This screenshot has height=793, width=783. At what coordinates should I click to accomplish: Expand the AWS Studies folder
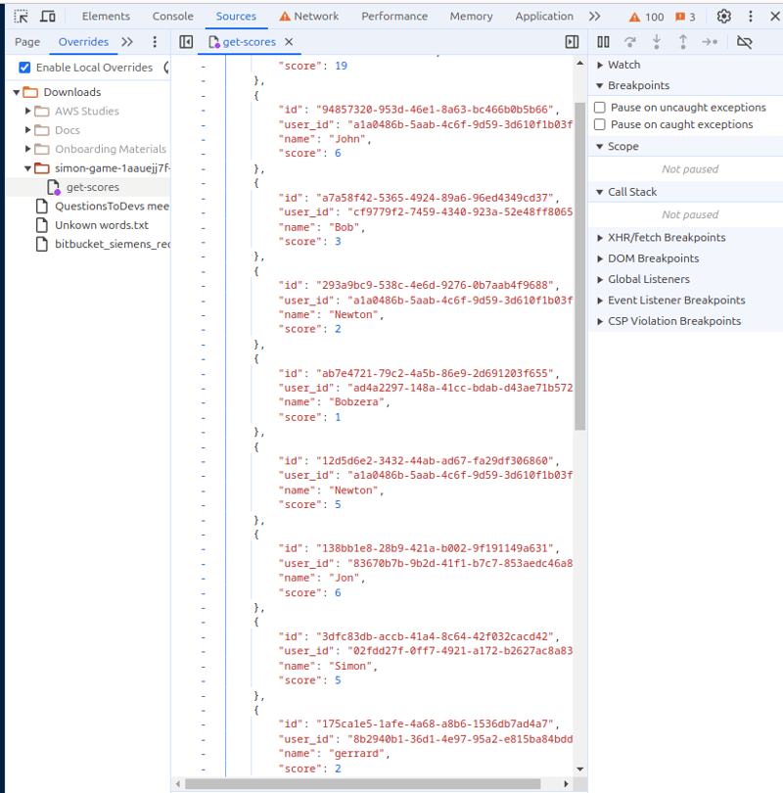click(27, 111)
